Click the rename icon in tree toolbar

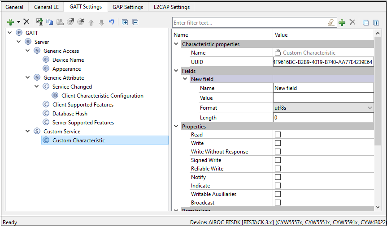(39, 22)
